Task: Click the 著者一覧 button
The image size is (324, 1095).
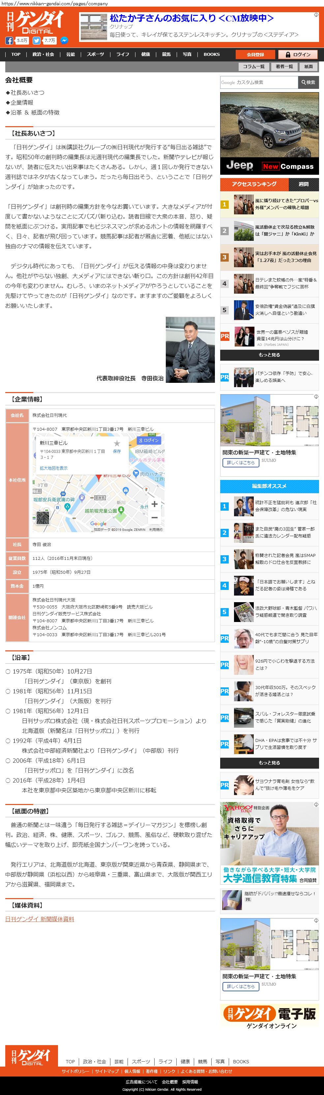Action: [x=284, y=67]
